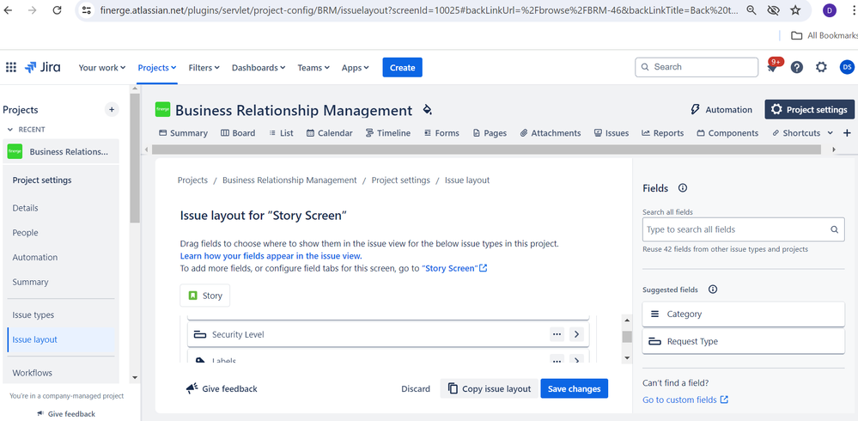Click Copy issue layout button
This screenshot has width=858, height=421.
(x=490, y=388)
